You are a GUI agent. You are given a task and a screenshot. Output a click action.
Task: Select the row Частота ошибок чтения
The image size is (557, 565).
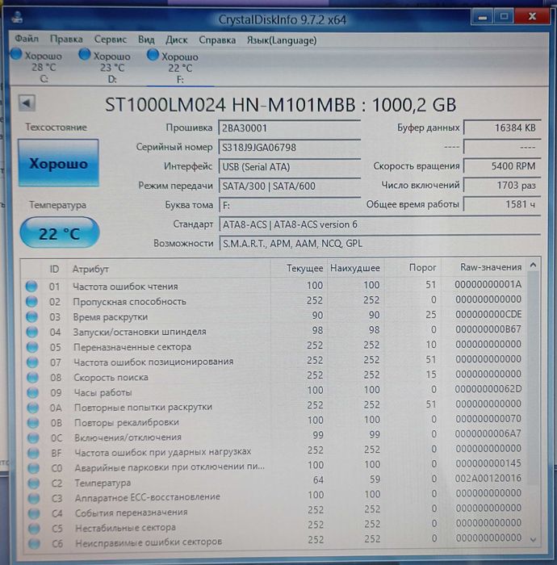(x=275, y=286)
